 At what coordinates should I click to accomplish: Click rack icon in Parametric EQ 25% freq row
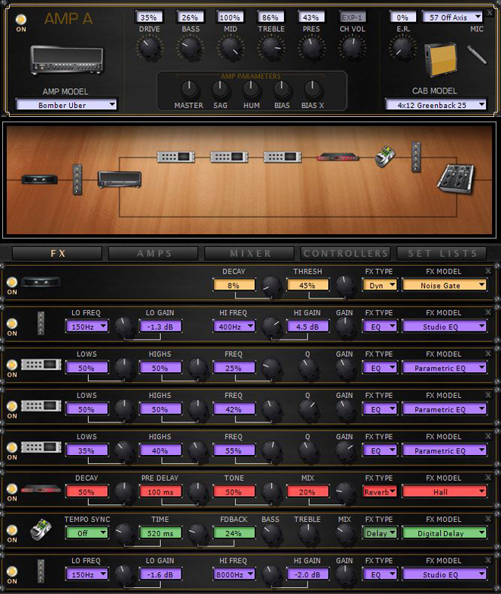[x=41, y=365]
